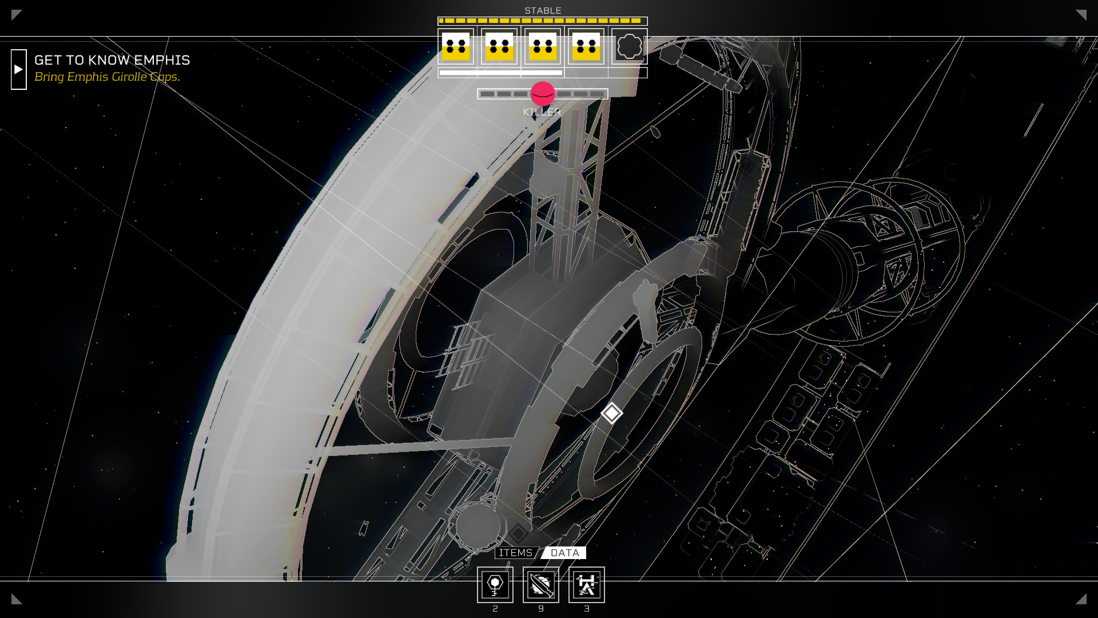The width and height of the screenshot is (1098, 618).
Task: Open the glitched letters data item
Action: 587,585
